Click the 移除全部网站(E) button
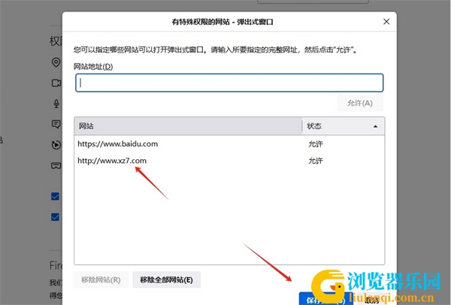This screenshot has height=305, width=451. (167, 279)
